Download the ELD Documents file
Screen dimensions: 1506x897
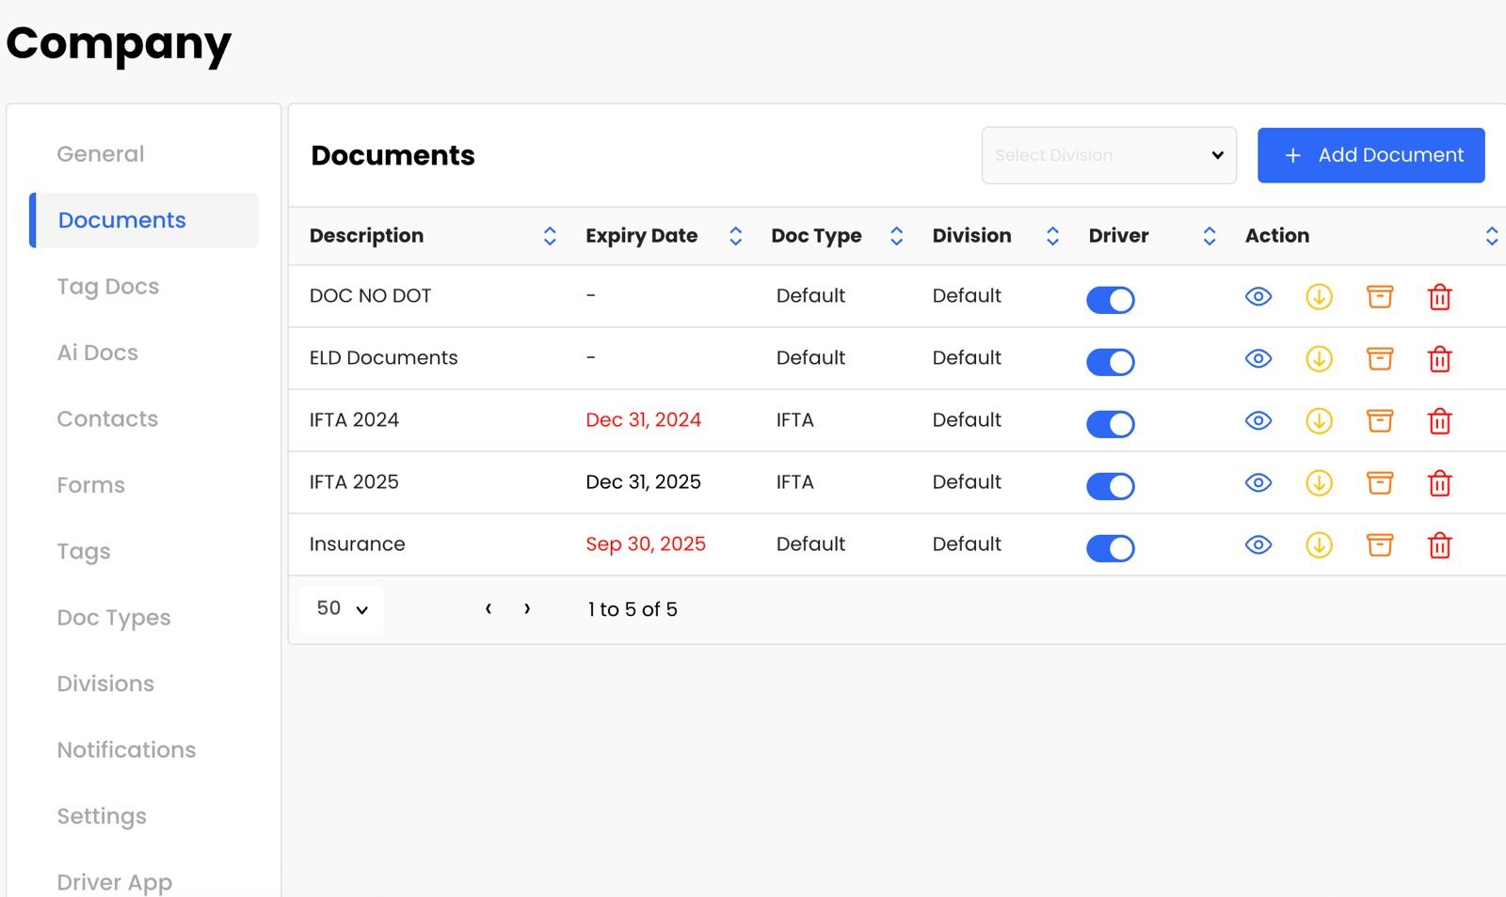point(1319,359)
